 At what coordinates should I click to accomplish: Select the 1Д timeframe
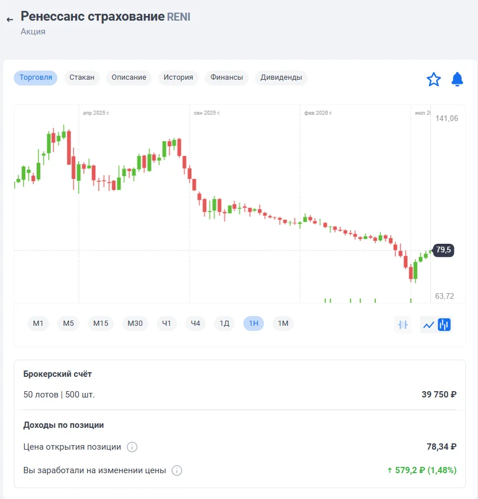(224, 323)
